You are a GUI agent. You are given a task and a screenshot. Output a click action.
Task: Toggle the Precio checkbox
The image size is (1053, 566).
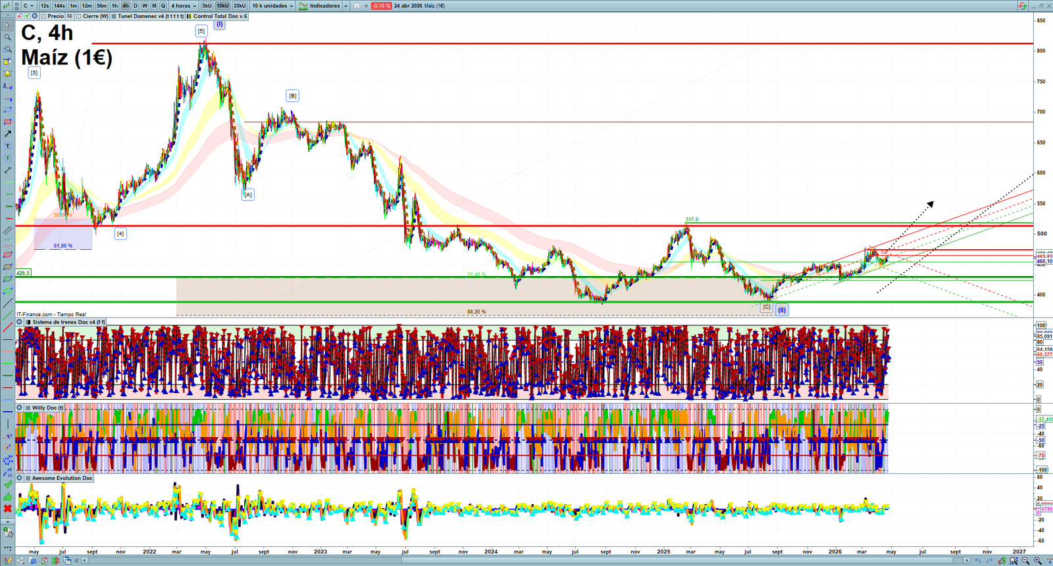coord(43,16)
